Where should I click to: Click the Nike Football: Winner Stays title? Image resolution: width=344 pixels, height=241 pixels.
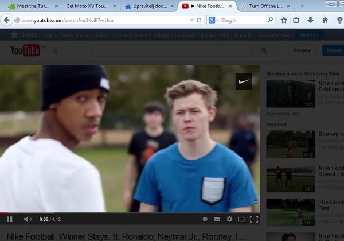coord(126,236)
